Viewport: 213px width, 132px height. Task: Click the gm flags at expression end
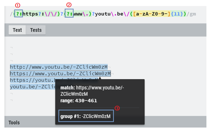tap(193, 14)
